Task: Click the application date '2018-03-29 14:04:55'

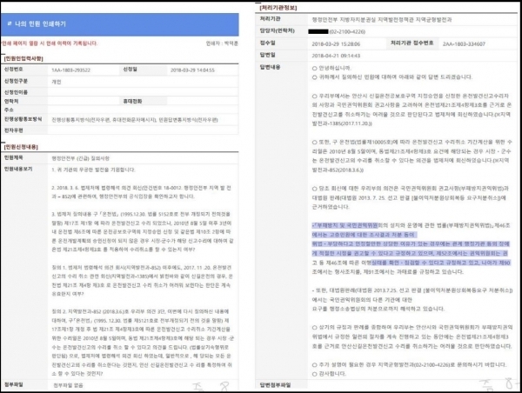Action: click(x=192, y=70)
